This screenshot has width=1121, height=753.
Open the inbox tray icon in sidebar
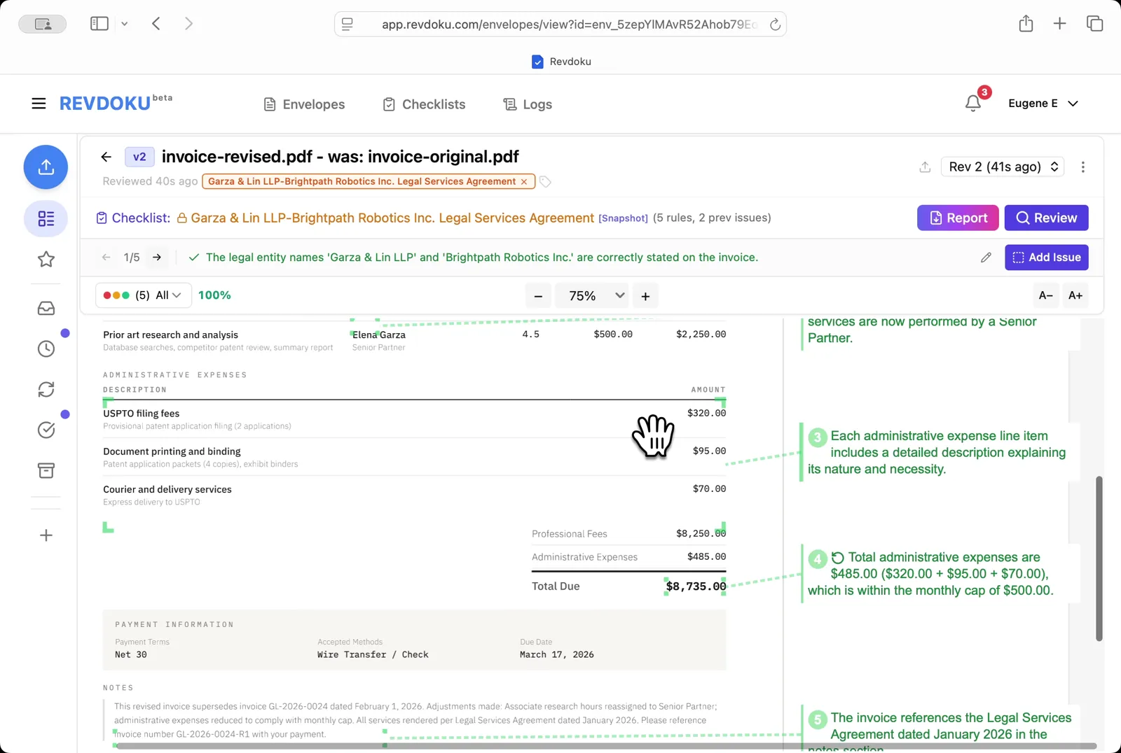tap(46, 308)
